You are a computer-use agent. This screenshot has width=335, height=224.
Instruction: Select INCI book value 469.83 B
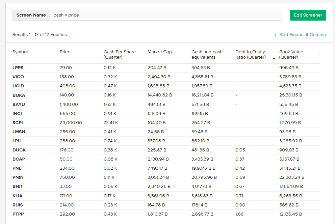289,114
